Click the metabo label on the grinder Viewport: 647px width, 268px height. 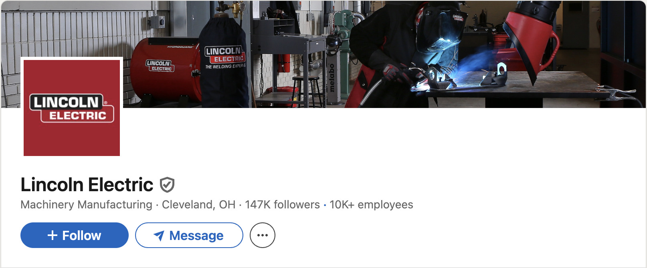pos(332,78)
